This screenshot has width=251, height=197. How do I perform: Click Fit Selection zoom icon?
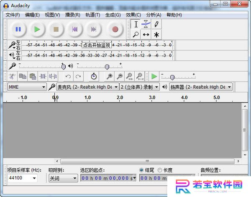[x=130, y=77]
